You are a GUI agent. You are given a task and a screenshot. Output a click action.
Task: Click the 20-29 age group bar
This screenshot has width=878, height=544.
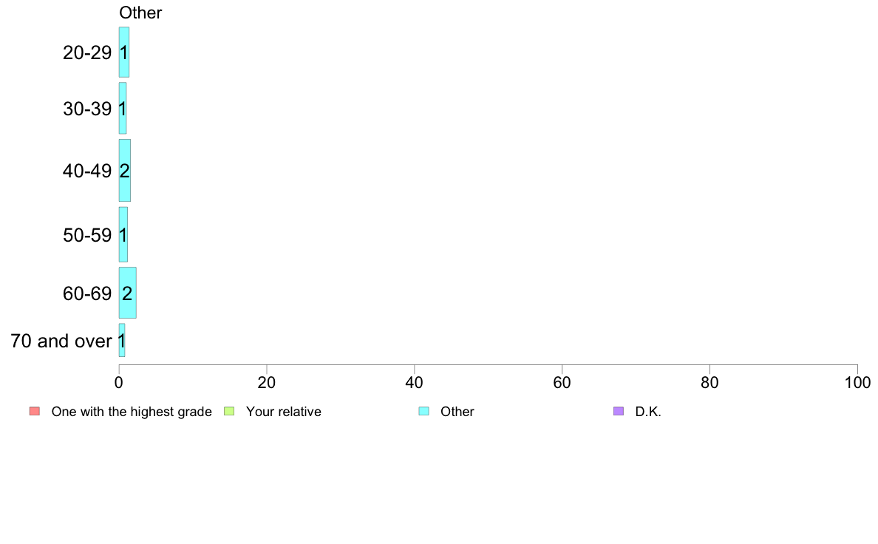(123, 52)
